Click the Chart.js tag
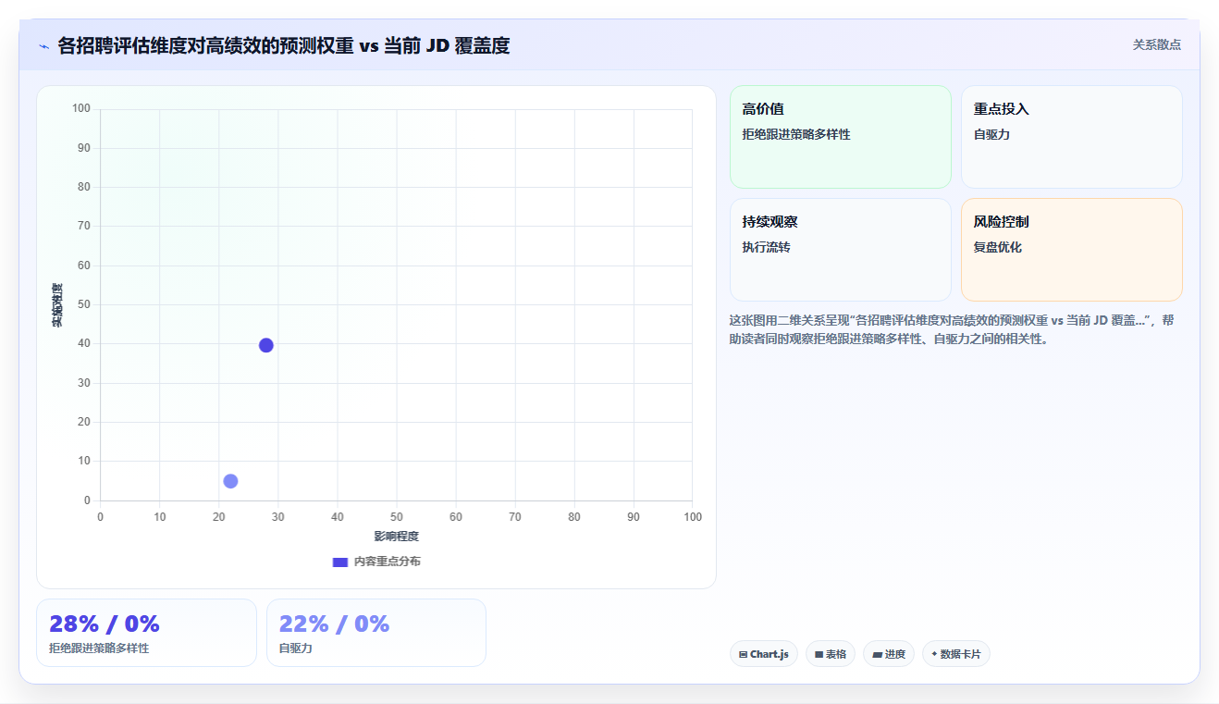 click(x=764, y=654)
